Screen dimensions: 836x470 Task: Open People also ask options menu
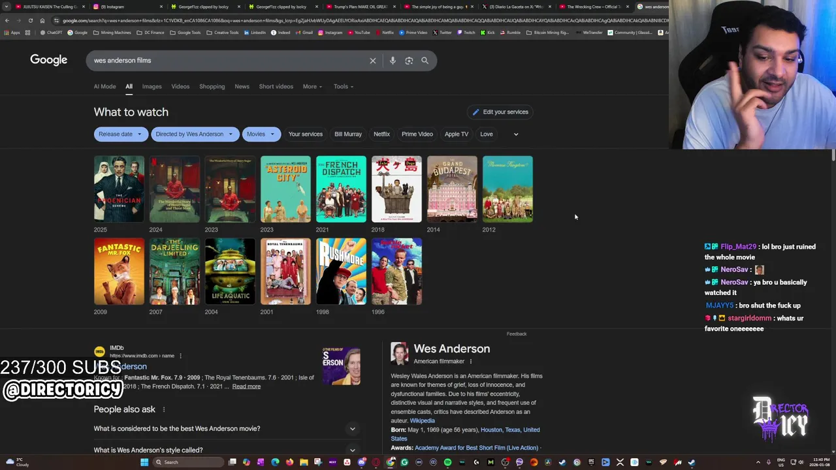(164, 409)
